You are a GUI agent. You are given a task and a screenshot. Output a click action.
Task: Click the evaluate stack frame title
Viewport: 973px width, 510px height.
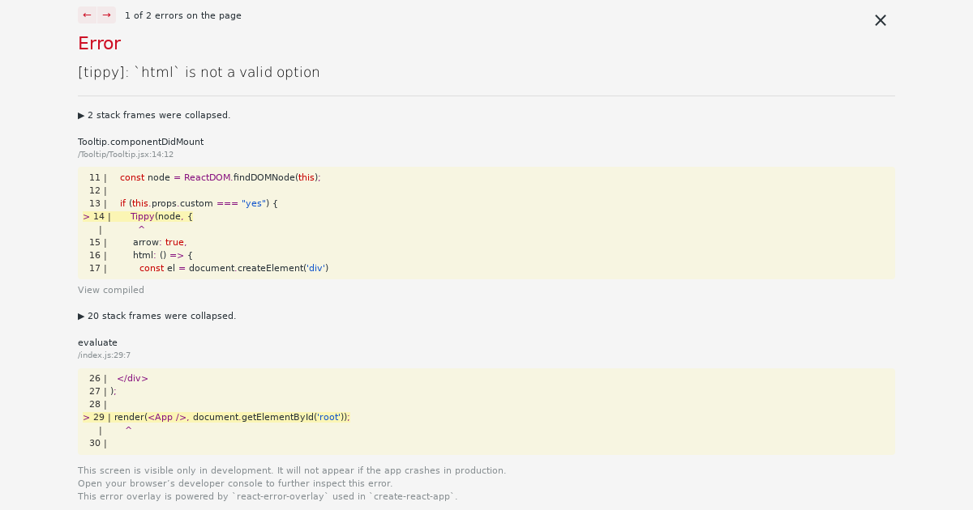coord(97,342)
